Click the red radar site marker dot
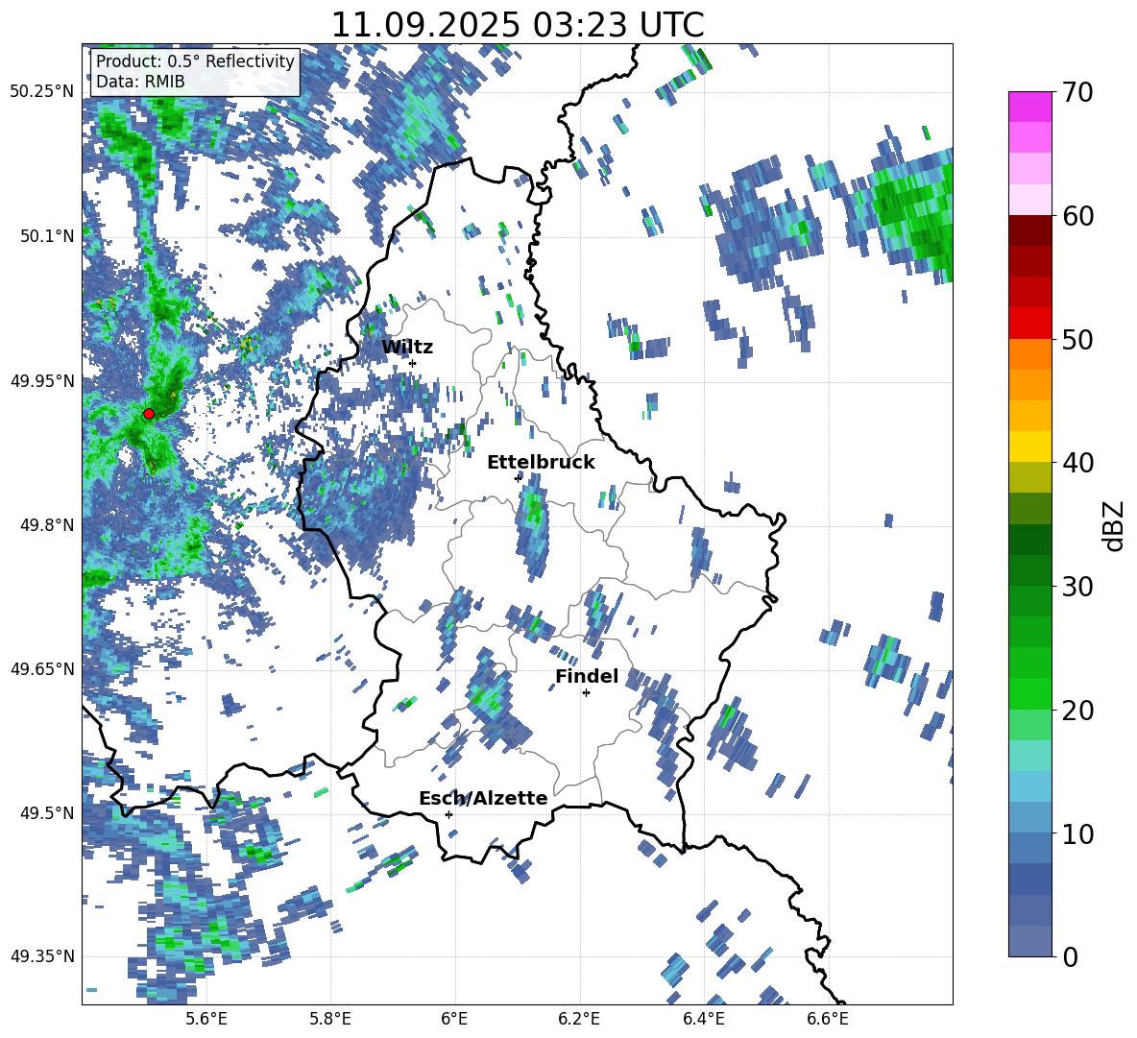Viewport: 1137px width, 1038px height. point(149,414)
